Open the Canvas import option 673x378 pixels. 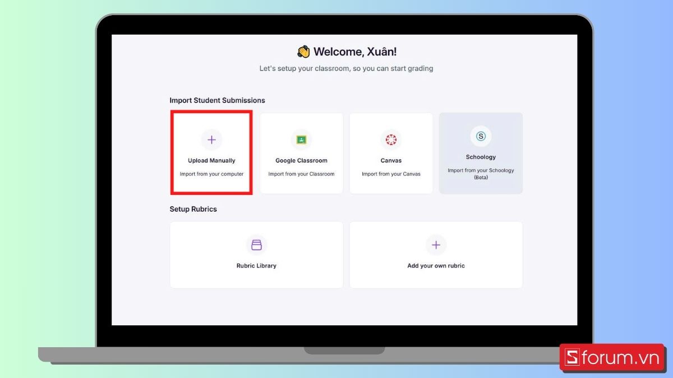click(391, 153)
